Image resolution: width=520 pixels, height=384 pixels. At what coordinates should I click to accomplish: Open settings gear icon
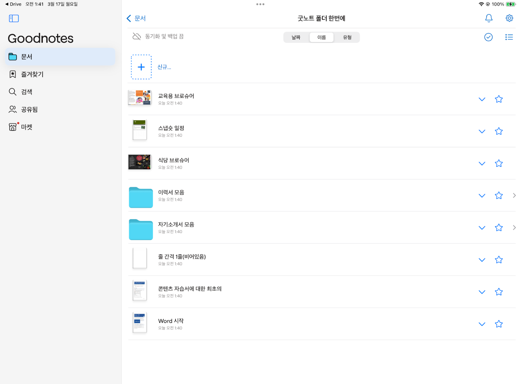click(509, 18)
